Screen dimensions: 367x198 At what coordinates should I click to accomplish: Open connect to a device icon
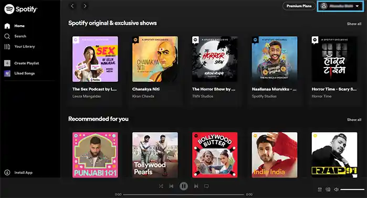pos(328,190)
